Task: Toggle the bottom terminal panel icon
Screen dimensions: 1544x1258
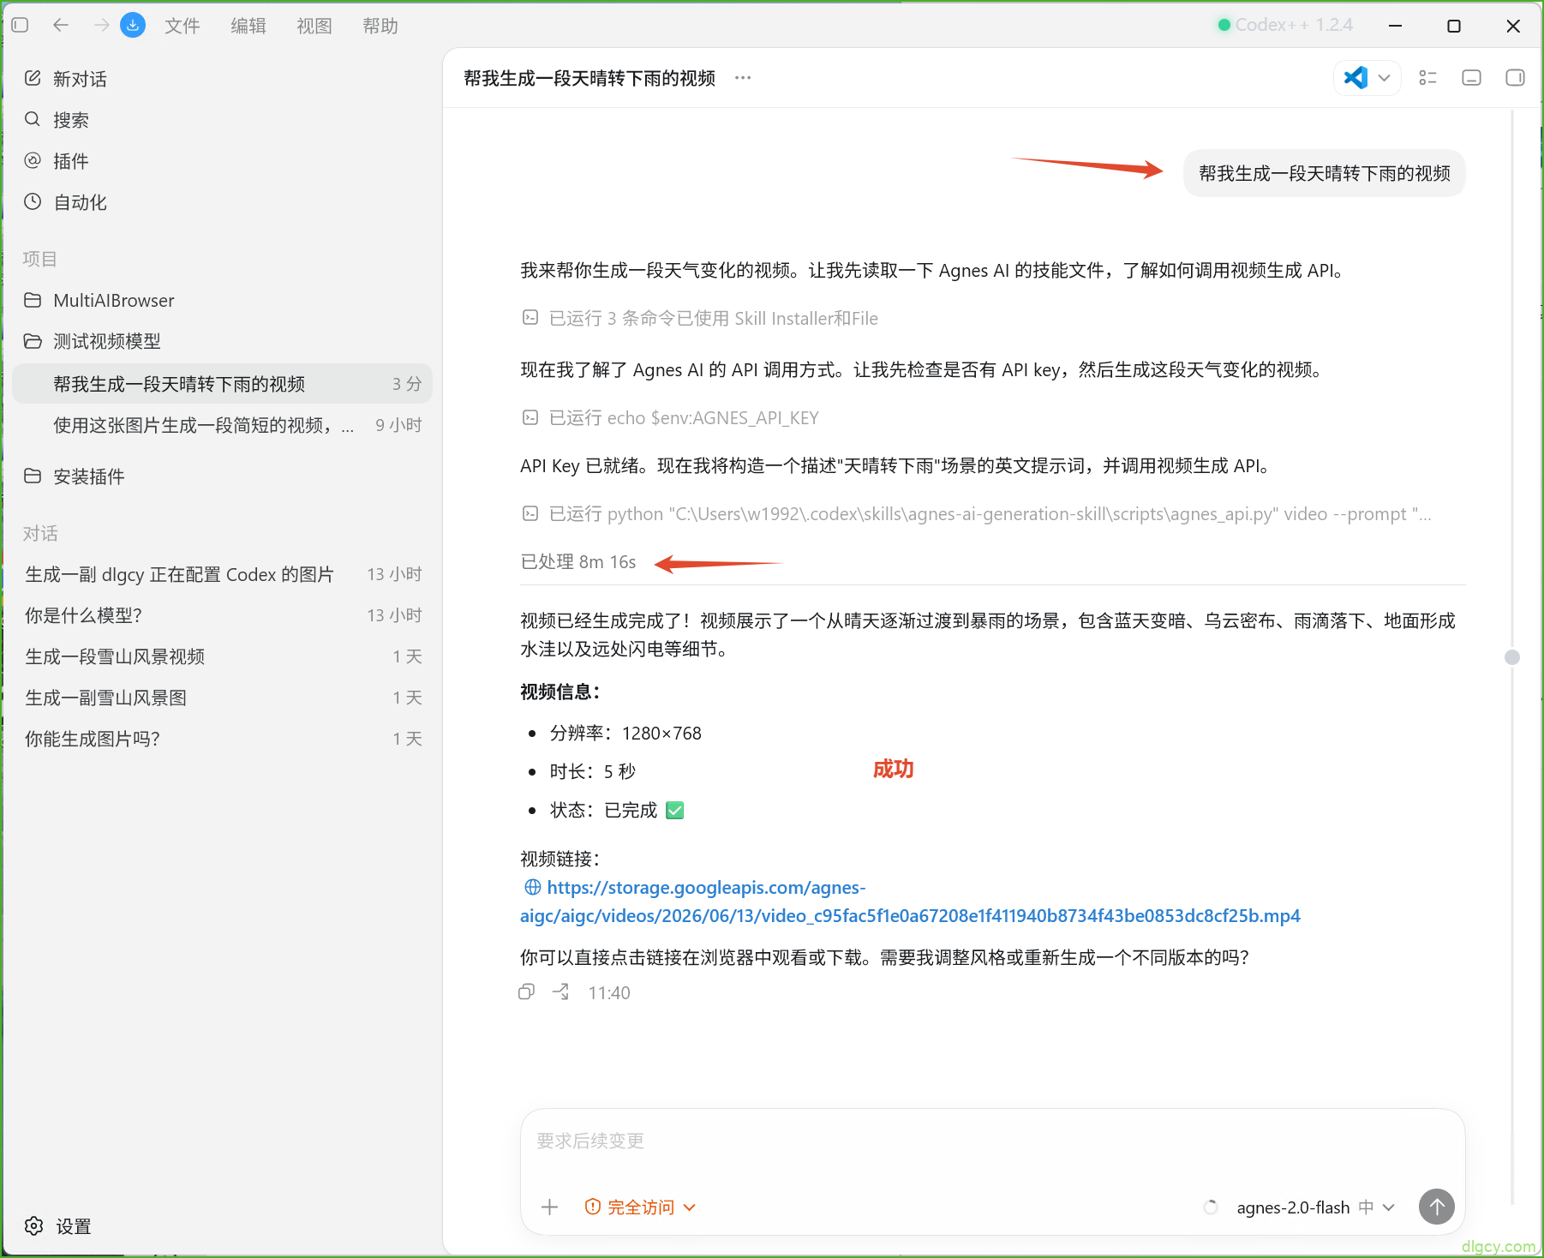Action: [1471, 78]
